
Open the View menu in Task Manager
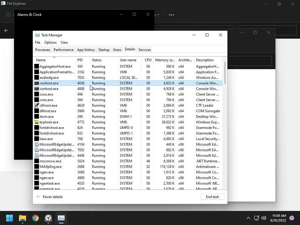(x=64, y=42)
